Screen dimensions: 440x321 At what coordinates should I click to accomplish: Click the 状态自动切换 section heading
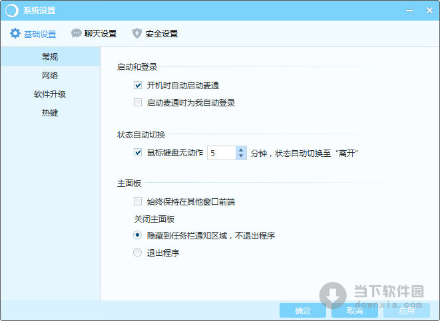click(141, 135)
